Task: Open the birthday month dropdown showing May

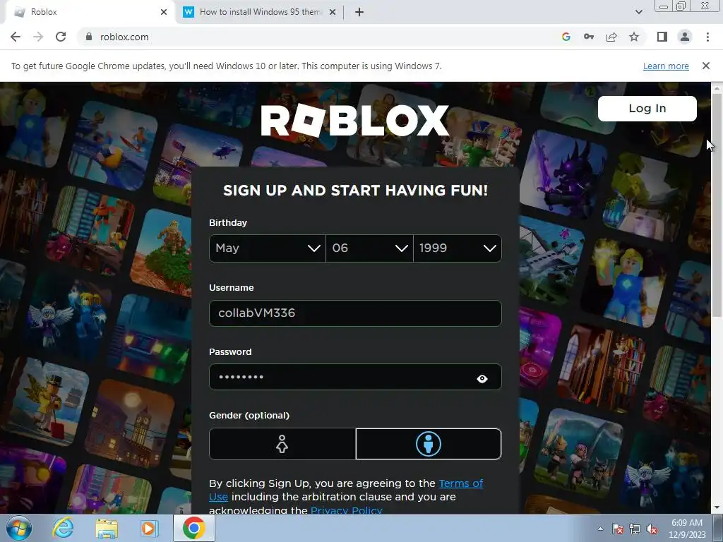Action: 268,248
